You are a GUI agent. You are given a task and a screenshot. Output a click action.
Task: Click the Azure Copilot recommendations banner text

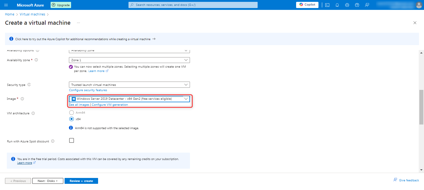click(83, 39)
